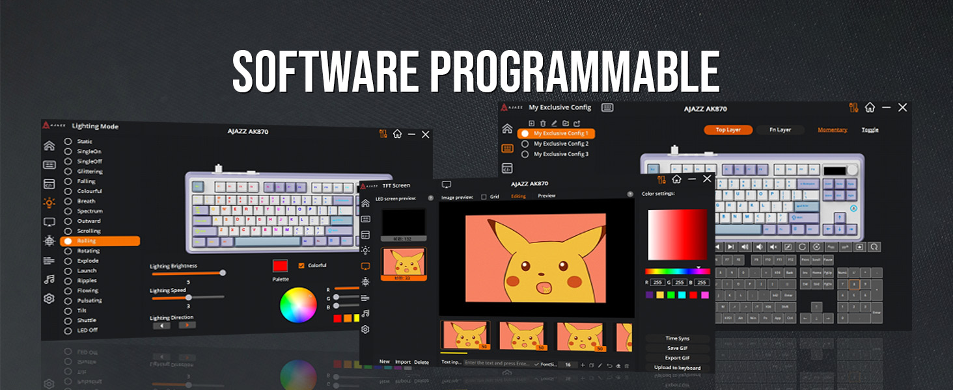Open settings gear in TFT Screen sidebar
Screen dimensions: 953x390
point(366,330)
